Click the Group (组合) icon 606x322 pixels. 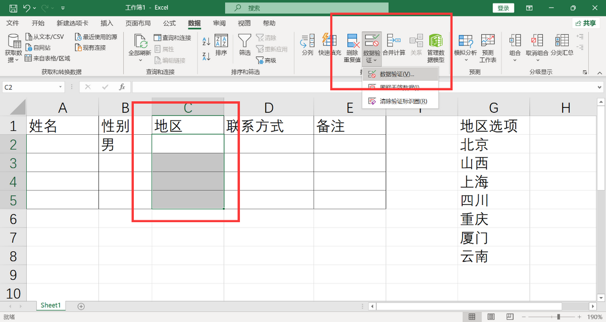[515, 40]
